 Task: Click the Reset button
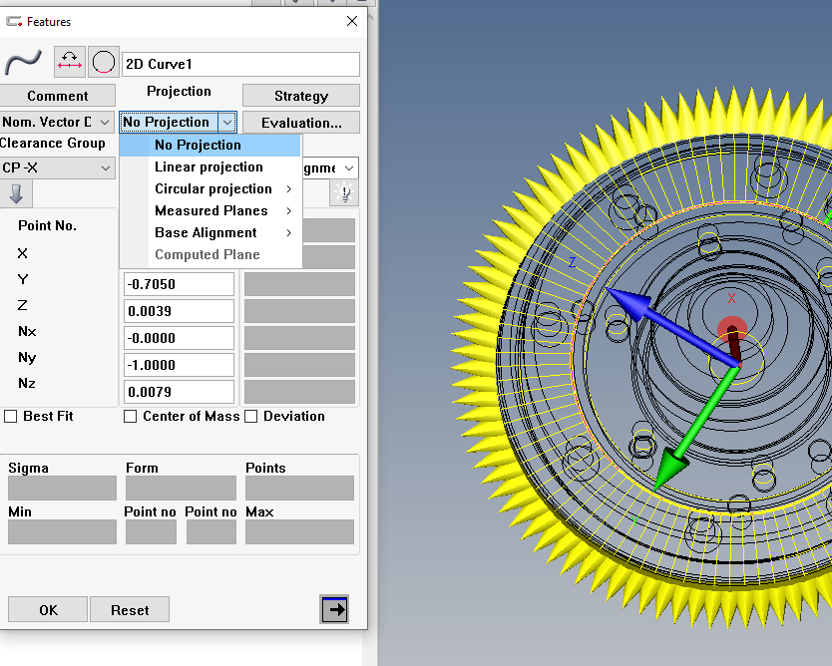coord(130,610)
